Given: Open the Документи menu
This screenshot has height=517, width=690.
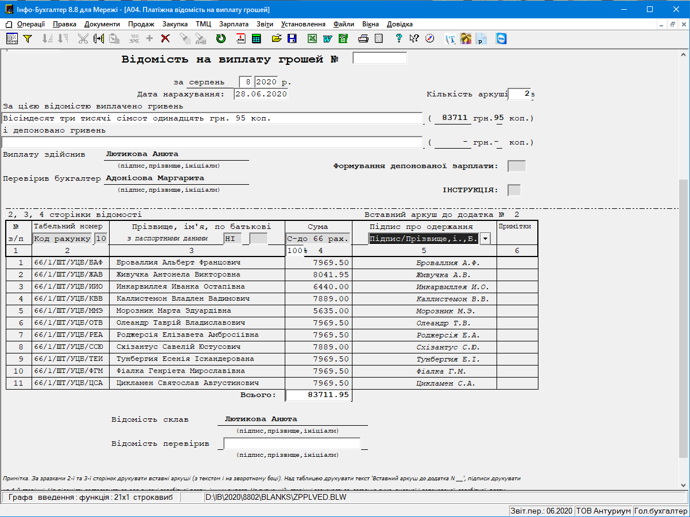Looking at the screenshot, I should pyautogui.click(x=102, y=24).
